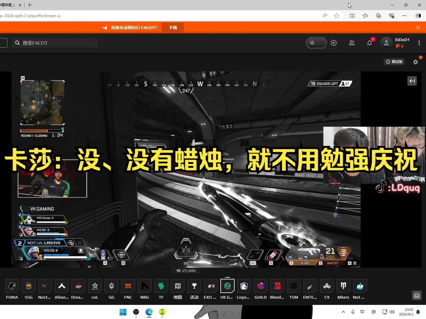Image resolution: width=426 pixels, height=319 pixels.
Task: Open Windows Start menu
Action: point(123,312)
